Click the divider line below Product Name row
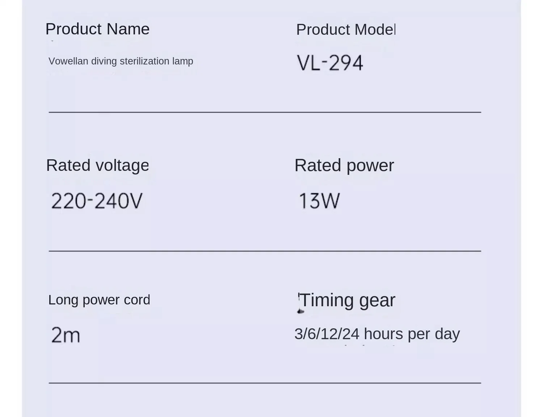This screenshot has height=417, width=543. pyautogui.click(x=265, y=112)
